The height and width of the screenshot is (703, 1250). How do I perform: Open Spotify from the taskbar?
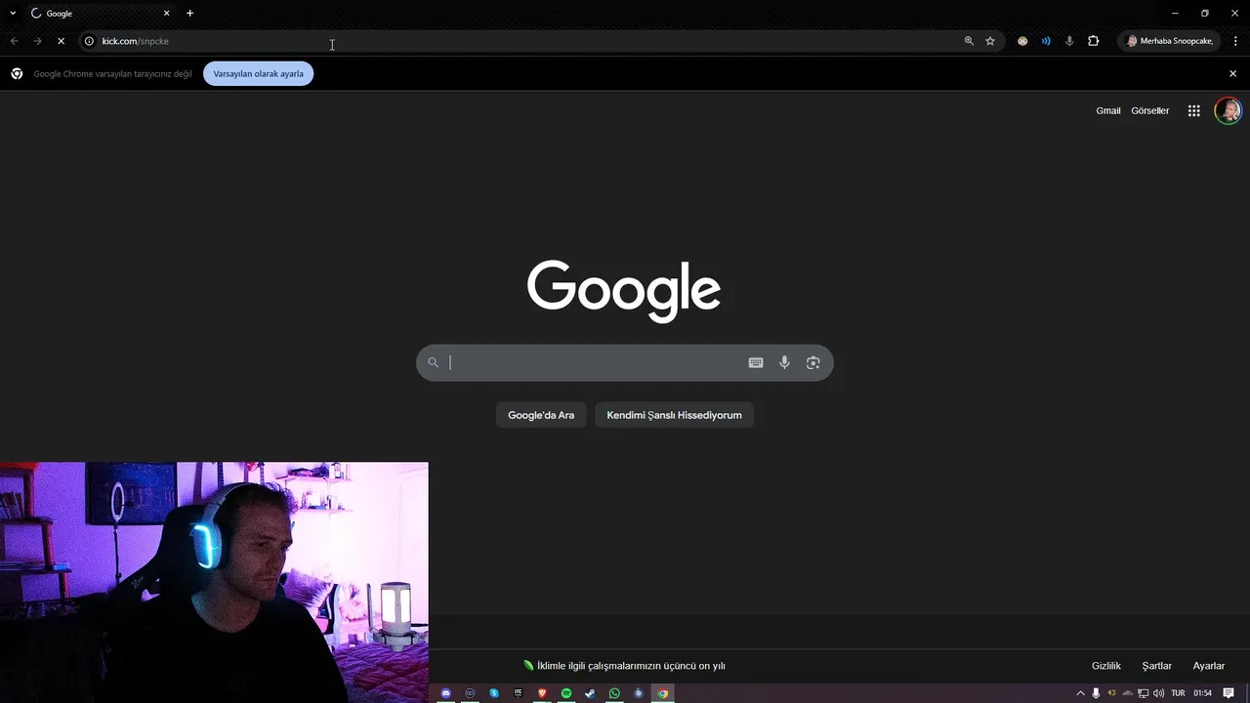[x=566, y=693]
